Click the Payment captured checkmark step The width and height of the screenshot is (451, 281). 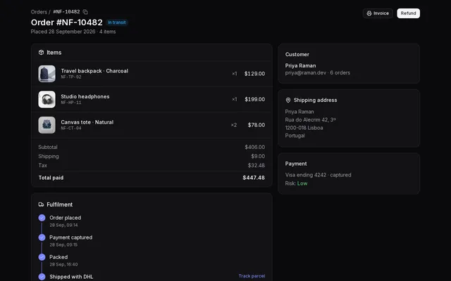click(42, 237)
